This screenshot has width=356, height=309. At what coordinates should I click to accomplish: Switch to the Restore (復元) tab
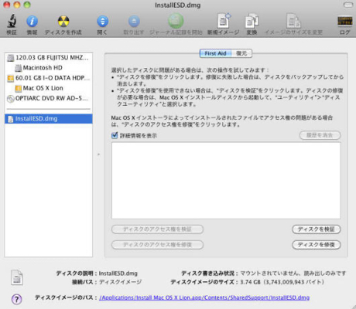(241, 53)
